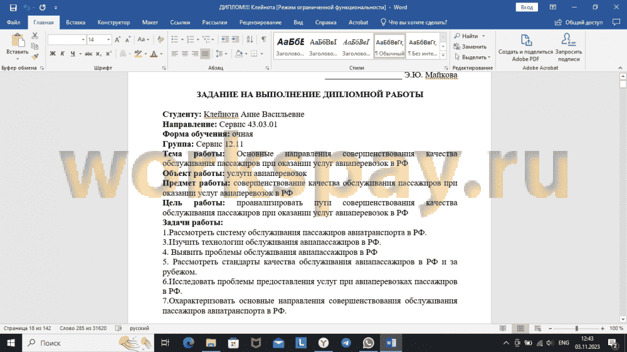Viewport: 627px width, 352px height.
Task: Expand numbered list options
Action: pos(198,39)
